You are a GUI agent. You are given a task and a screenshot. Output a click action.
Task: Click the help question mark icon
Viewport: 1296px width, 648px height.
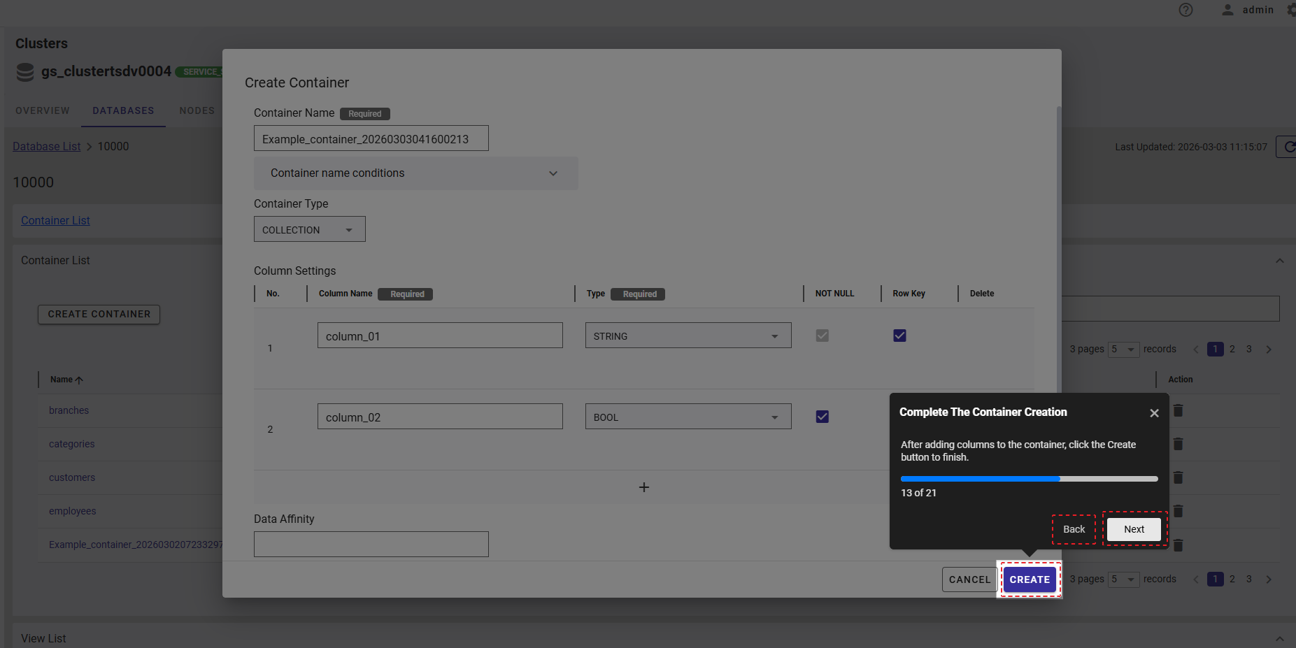(1185, 10)
